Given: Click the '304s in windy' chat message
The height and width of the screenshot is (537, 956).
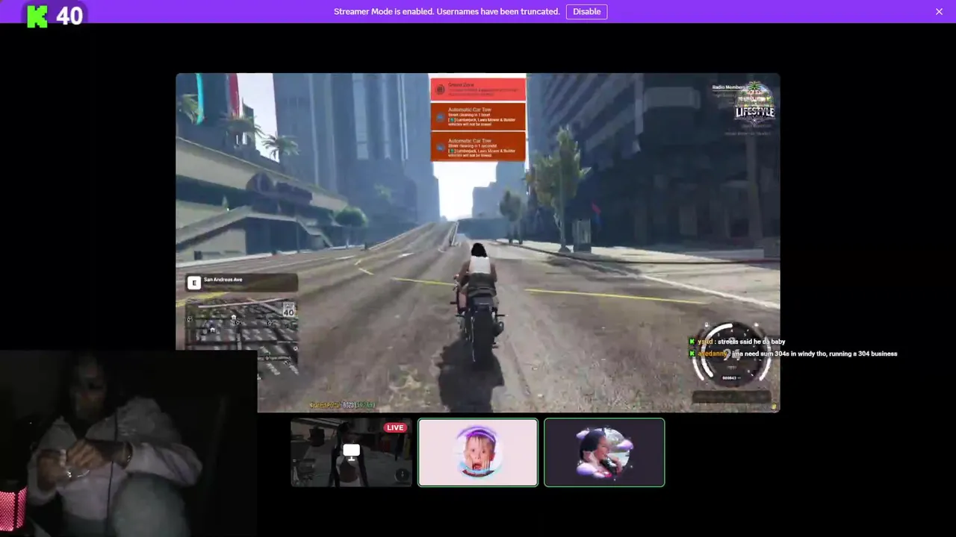Looking at the screenshot, I should (x=793, y=354).
